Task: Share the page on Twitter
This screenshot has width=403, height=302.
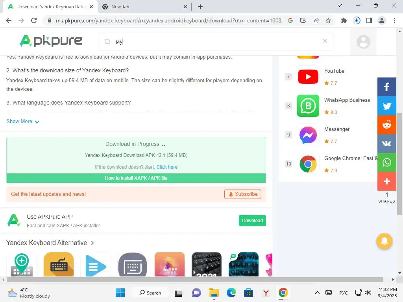Action: pyautogui.click(x=386, y=106)
